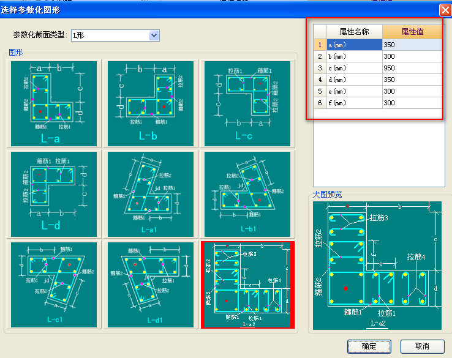Open the 参数化截面类型 dropdown arrow
452x358 pixels.
(154, 35)
